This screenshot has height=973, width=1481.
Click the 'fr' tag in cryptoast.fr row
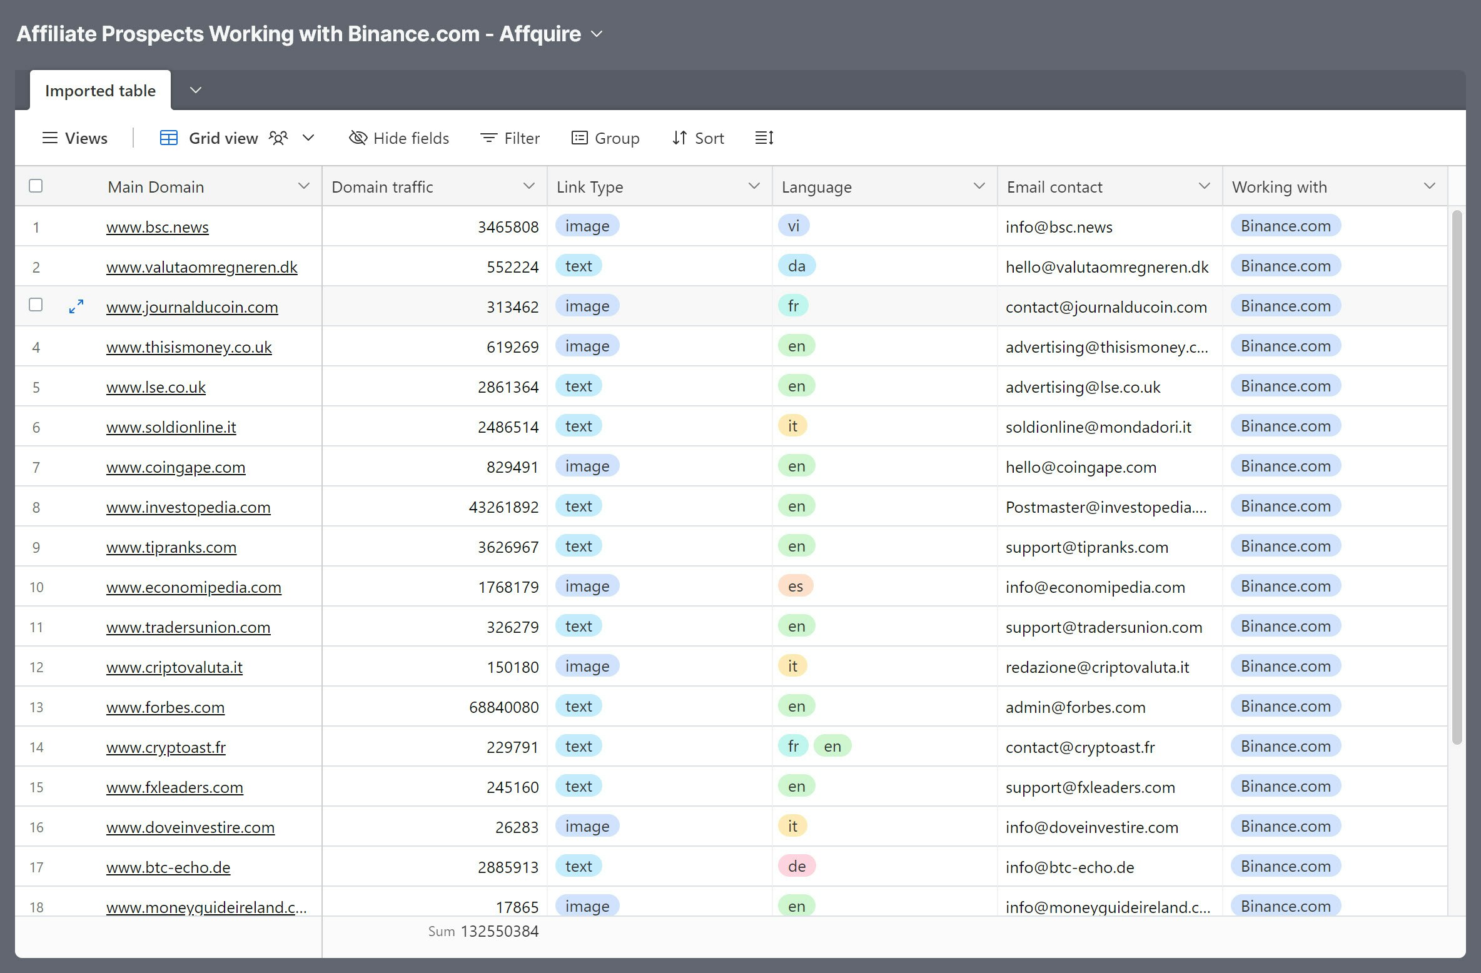(794, 746)
